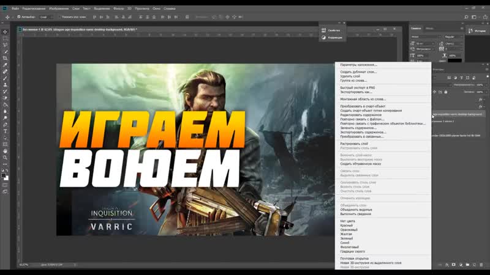The image size is (490, 275).
Task: Select the Eyedropper tool
Action: click(5, 65)
